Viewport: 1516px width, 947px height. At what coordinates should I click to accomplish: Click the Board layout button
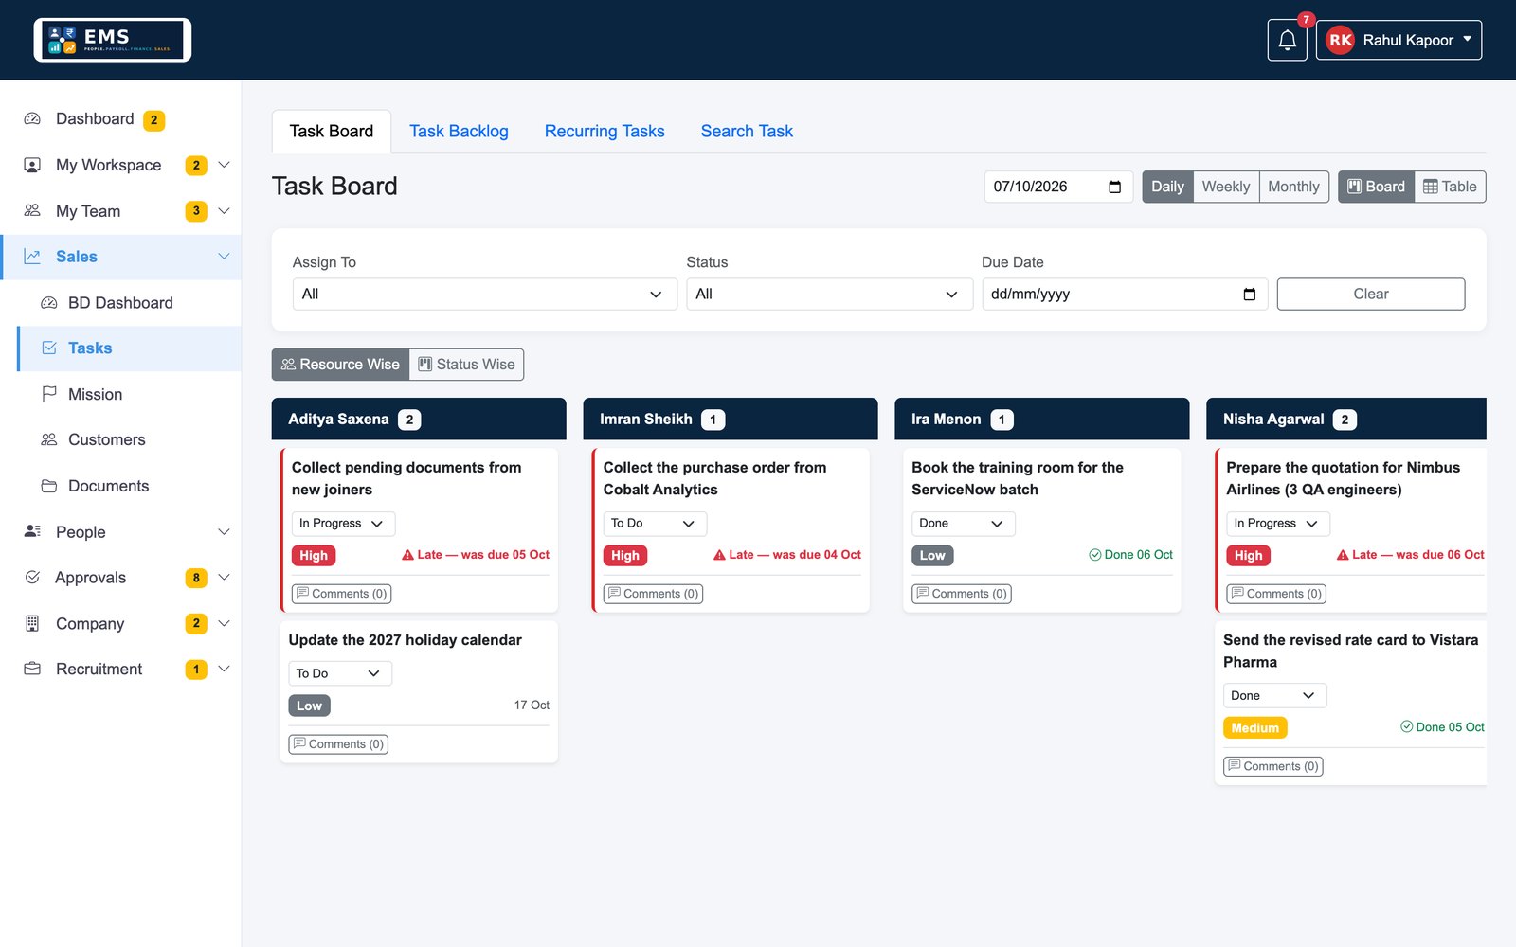click(1377, 187)
